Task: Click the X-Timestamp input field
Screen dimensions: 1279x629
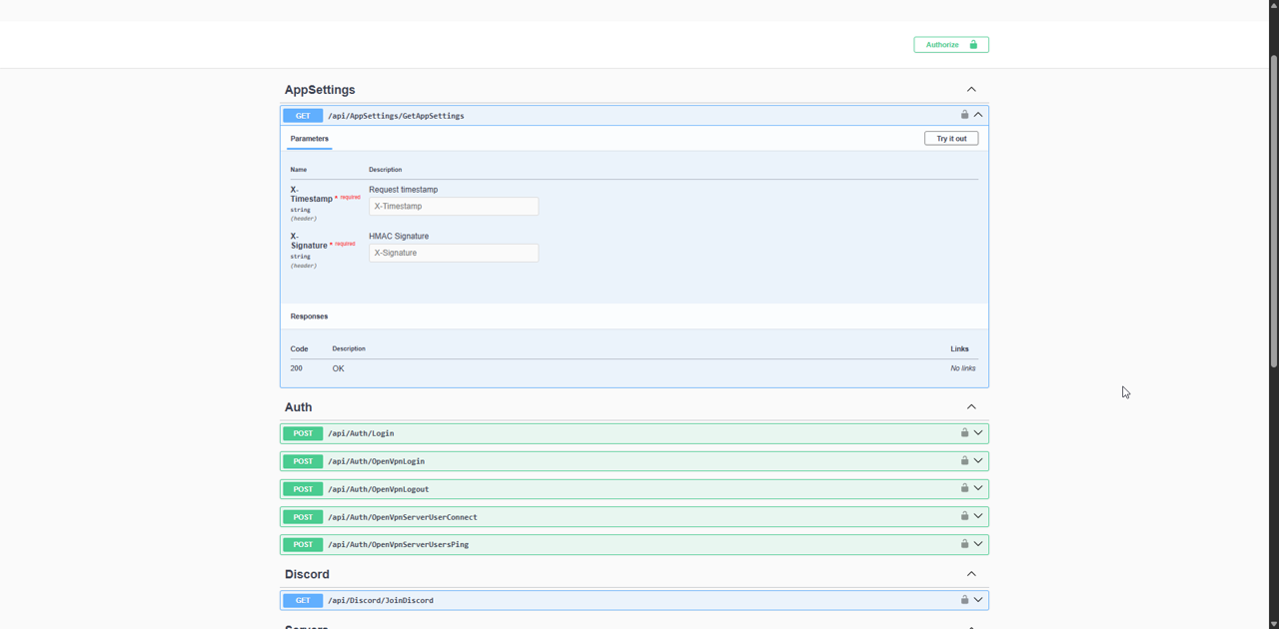Action: point(454,207)
